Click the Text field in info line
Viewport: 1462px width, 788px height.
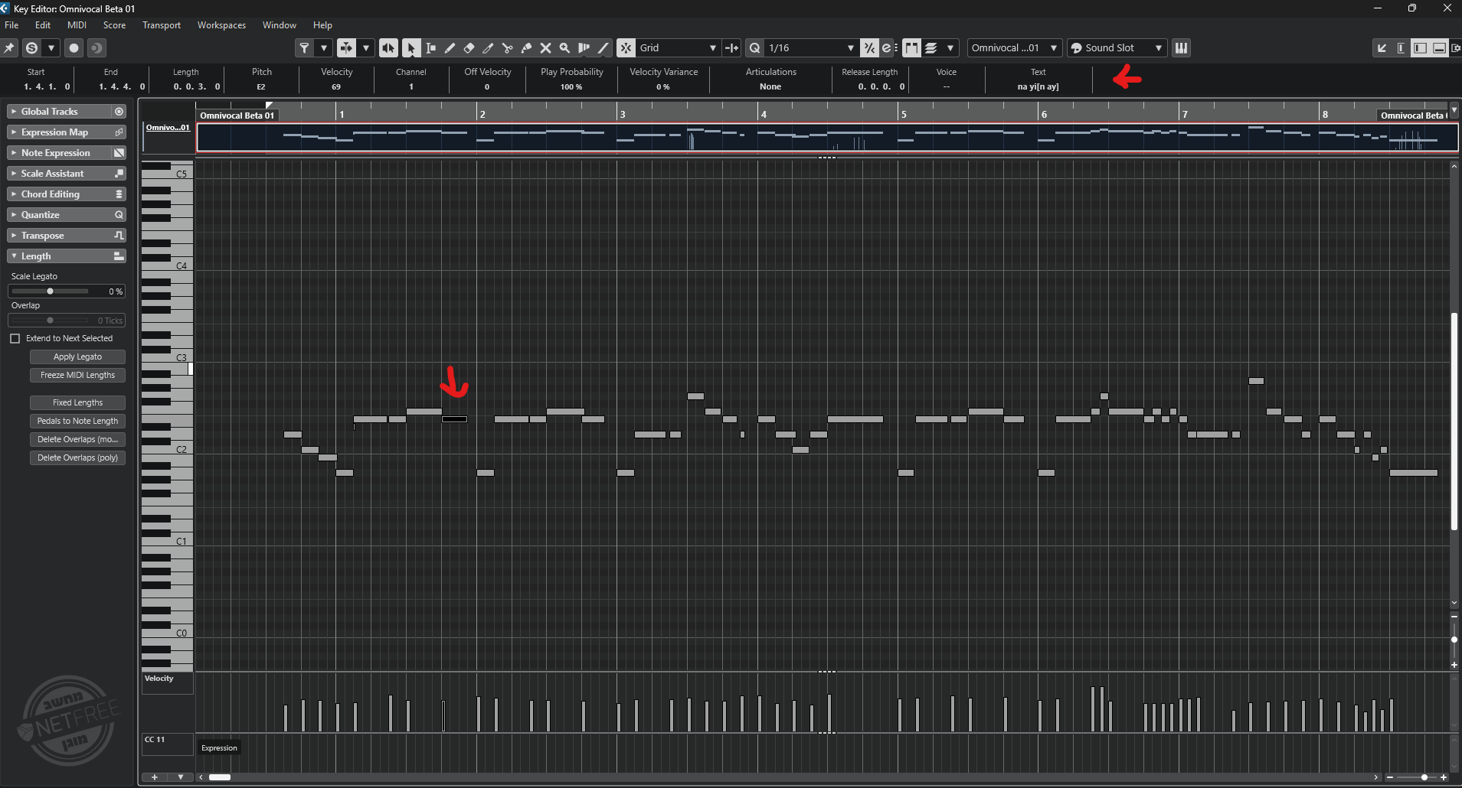1038,86
